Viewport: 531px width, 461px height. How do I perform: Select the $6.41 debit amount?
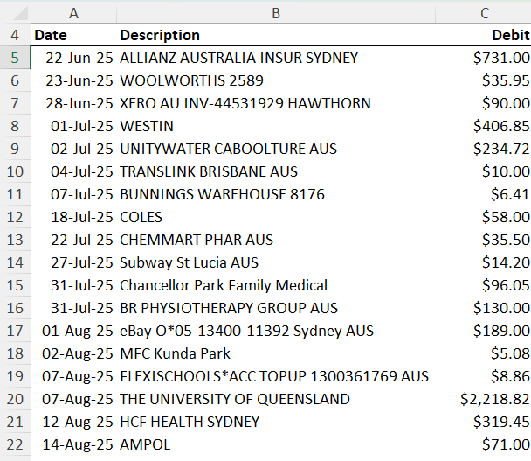coord(483,194)
